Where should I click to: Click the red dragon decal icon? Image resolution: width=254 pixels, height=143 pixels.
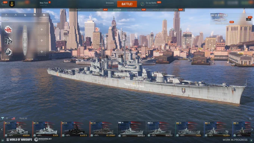[8, 29]
